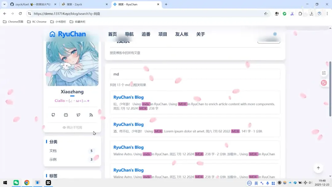
Task: Switch input language via the 英 tray indicator
Action: 256,183
